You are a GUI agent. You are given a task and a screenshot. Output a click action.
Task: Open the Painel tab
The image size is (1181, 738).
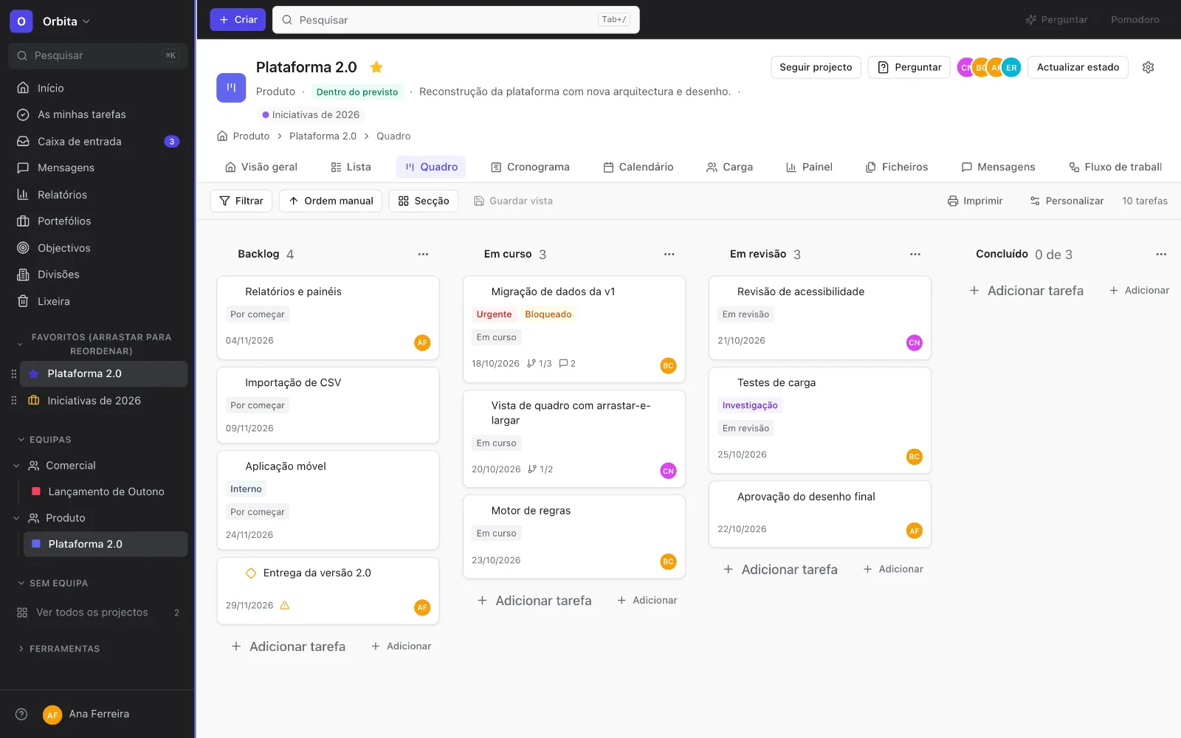(809, 167)
